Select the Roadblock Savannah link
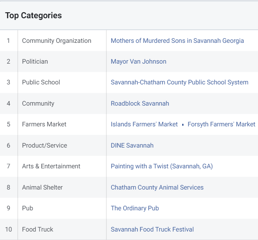The image size is (258, 240). (x=140, y=103)
